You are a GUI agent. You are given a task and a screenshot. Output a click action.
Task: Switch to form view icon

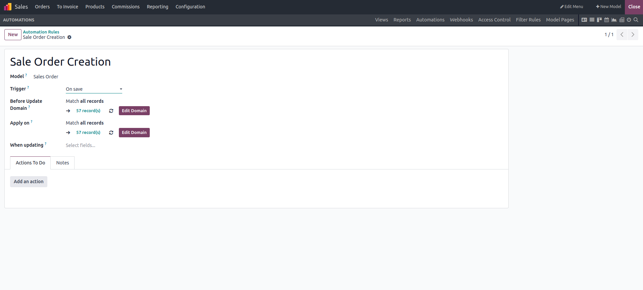point(584,20)
